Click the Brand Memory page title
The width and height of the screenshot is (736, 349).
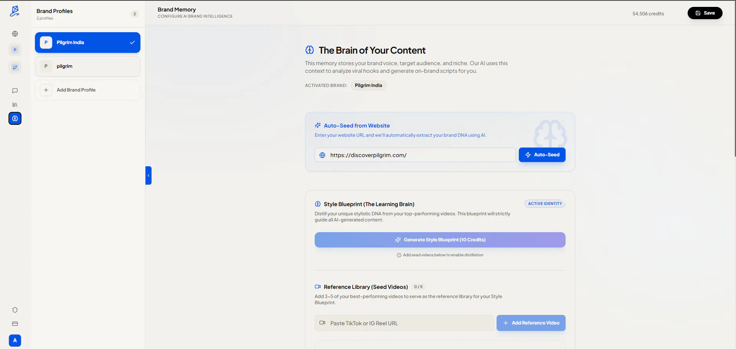point(177,10)
